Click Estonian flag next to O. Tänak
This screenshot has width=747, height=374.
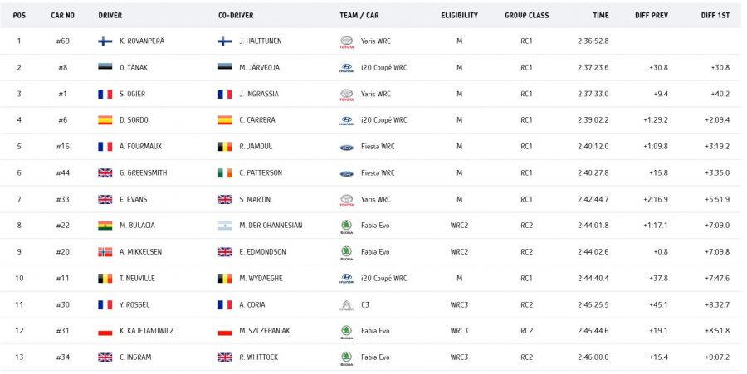click(x=105, y=67)
